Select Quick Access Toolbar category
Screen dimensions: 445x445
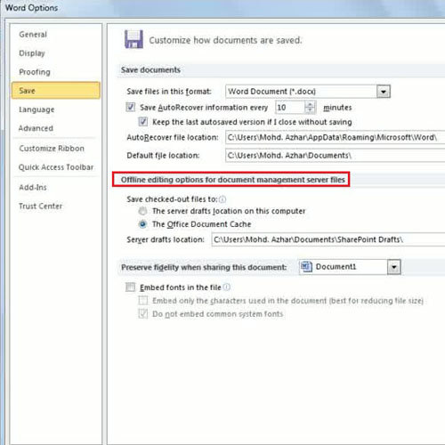click(x=56, y=167)
